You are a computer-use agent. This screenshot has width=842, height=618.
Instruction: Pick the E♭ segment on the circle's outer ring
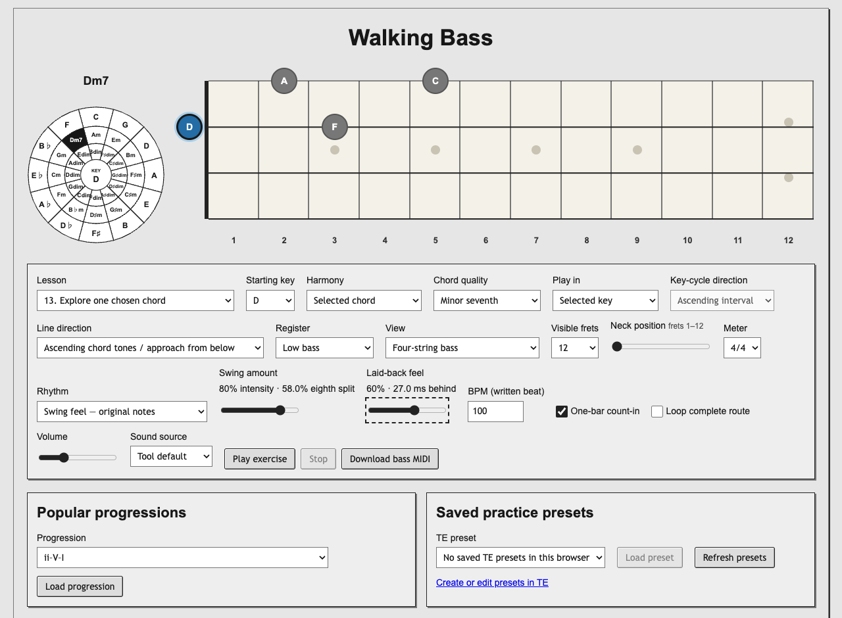37,176
